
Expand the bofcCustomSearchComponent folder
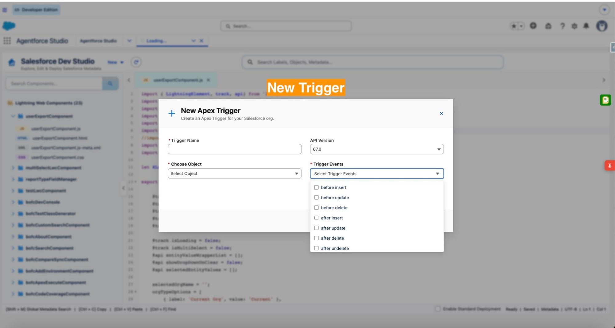click(13, 225)
